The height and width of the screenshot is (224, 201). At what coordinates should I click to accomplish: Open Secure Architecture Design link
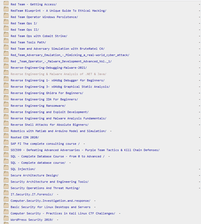coord(34,175)
